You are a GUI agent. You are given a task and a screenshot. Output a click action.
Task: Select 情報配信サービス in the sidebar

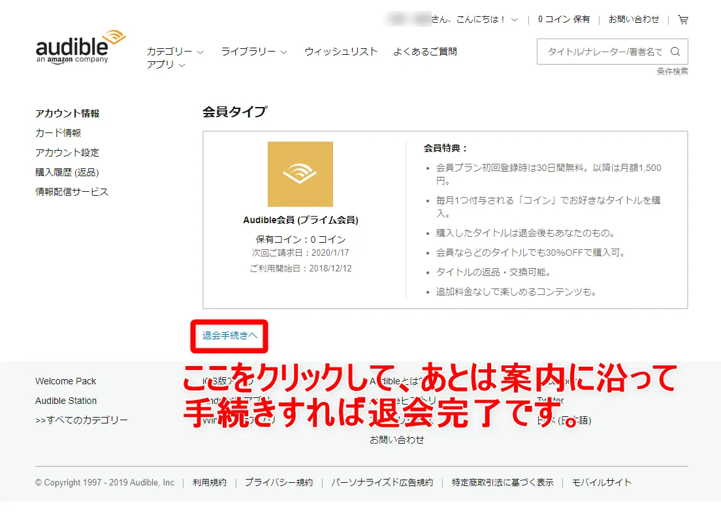click(72, 192)
